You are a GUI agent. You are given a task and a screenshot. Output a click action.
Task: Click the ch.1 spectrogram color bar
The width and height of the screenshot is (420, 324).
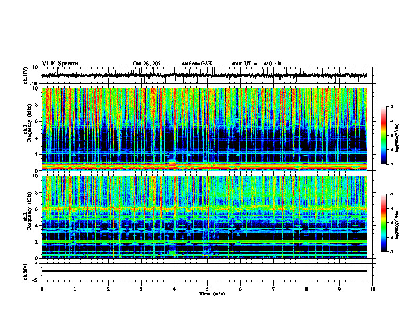[x=383, y=136]
